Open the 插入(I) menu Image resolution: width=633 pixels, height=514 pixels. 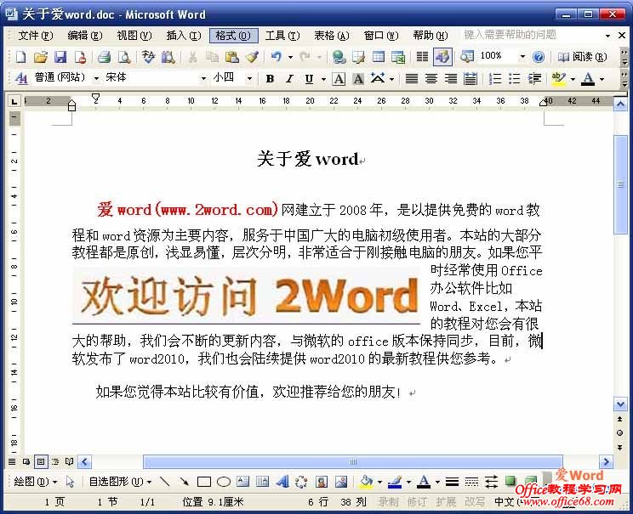click(184, 36)
